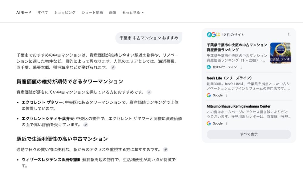Click the ウィザースレジデンス浜野駅前II bold text
Image resolution: width=303 pixels, height=169 pixels.
point(51,160)
